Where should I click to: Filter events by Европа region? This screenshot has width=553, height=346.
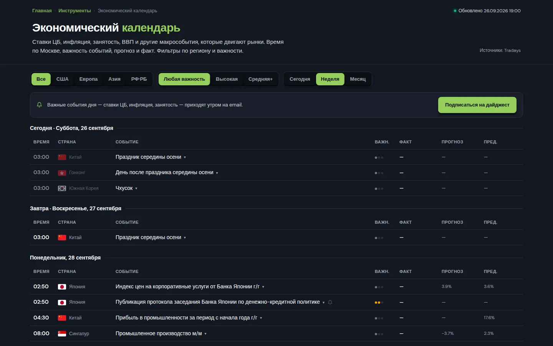88,79
